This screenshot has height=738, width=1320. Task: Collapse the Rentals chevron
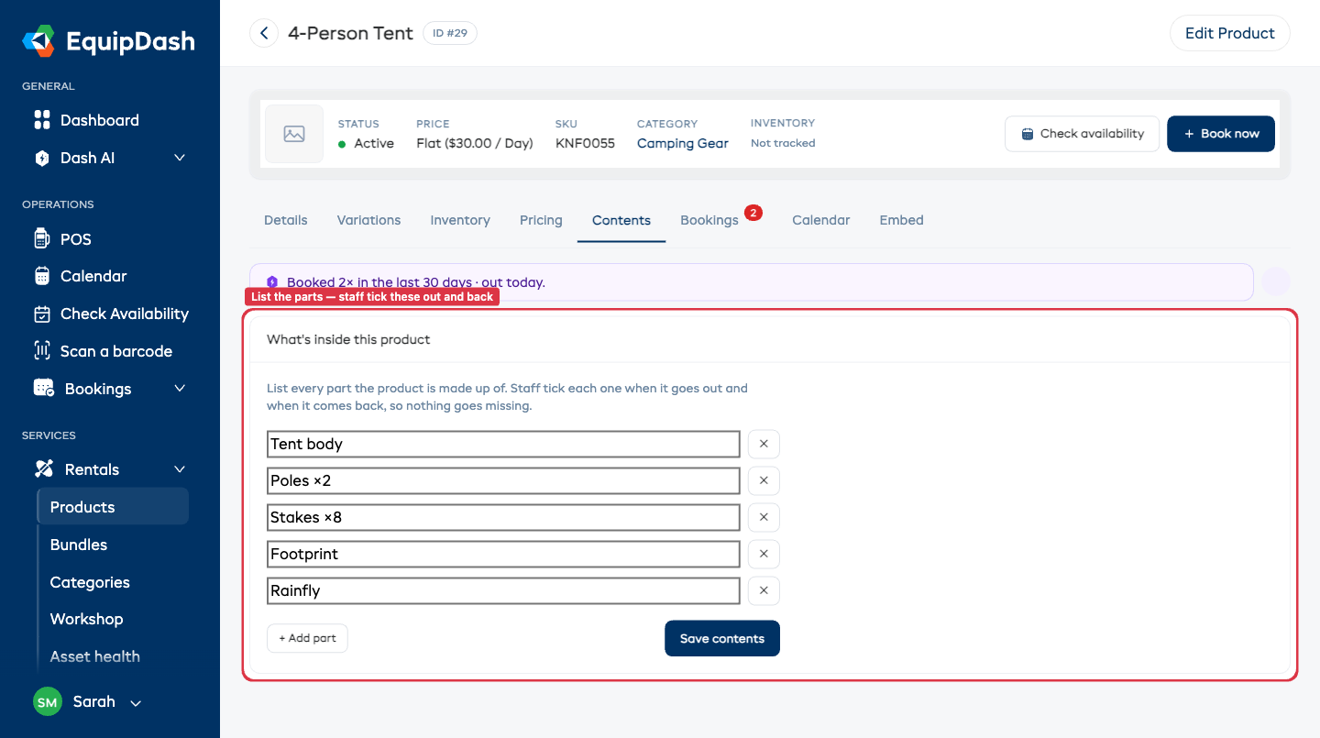[x=180, y=469]
